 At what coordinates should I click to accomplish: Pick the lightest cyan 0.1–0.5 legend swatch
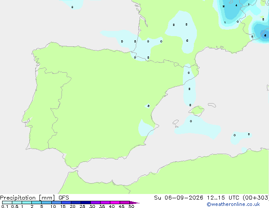(7, 202)
